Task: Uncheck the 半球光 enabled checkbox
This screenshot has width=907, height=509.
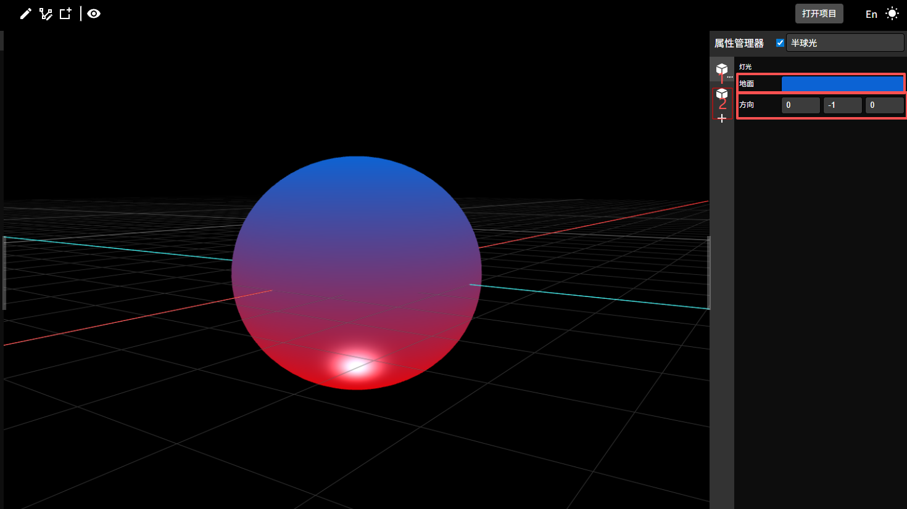Action: click(780, 43)
